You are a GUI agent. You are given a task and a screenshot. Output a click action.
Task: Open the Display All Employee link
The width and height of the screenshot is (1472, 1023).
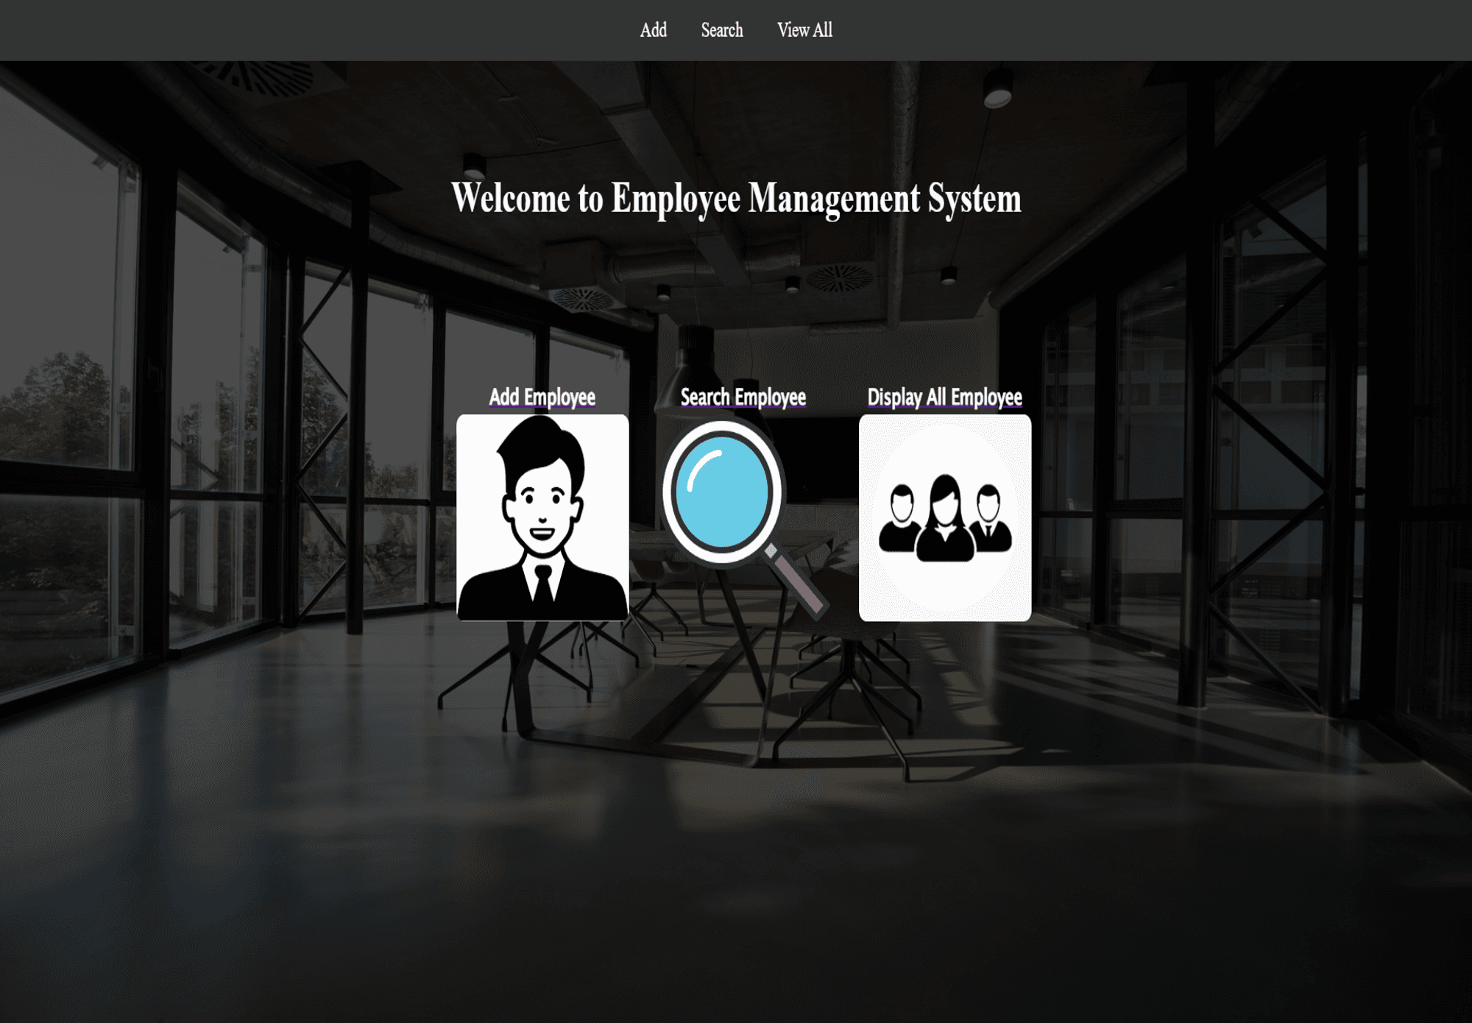point(944,397)
